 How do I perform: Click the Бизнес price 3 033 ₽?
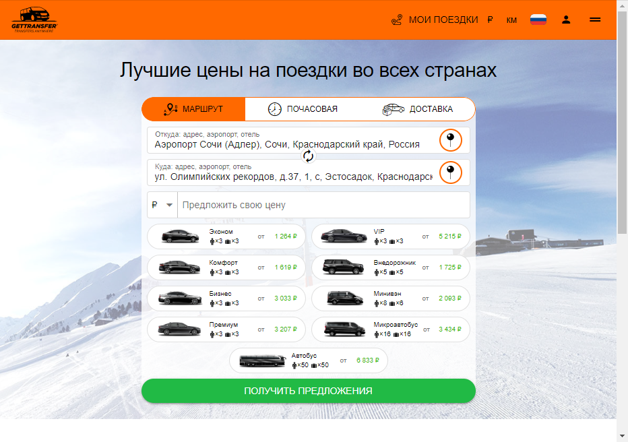(x=286, y=298)
